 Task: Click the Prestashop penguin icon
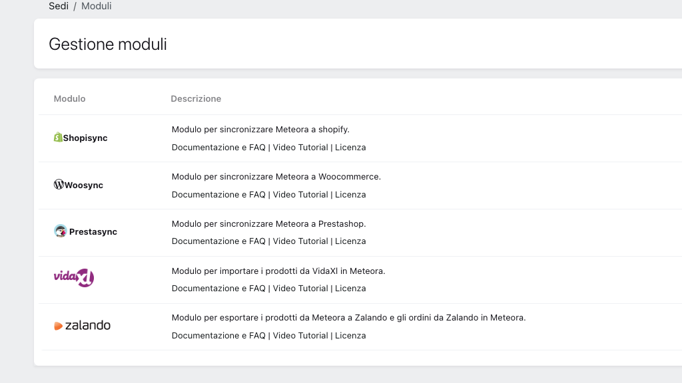pyautogui.click(x=61, y=231)
